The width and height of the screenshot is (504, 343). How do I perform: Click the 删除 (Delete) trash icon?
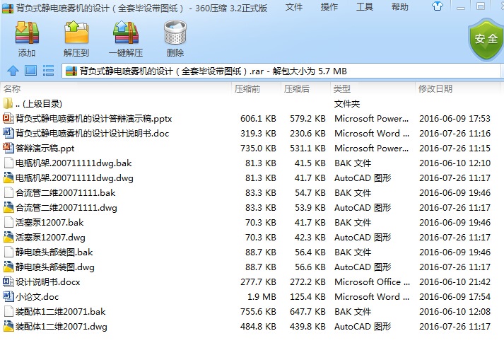(175, 32)
